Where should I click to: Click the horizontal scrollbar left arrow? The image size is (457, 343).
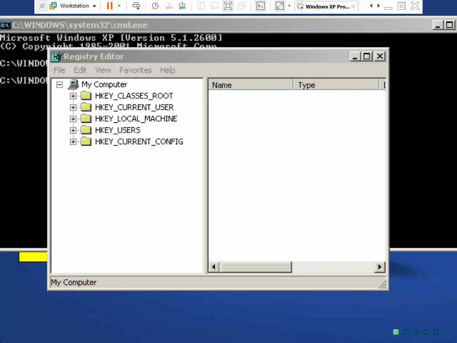pos(214,267)
